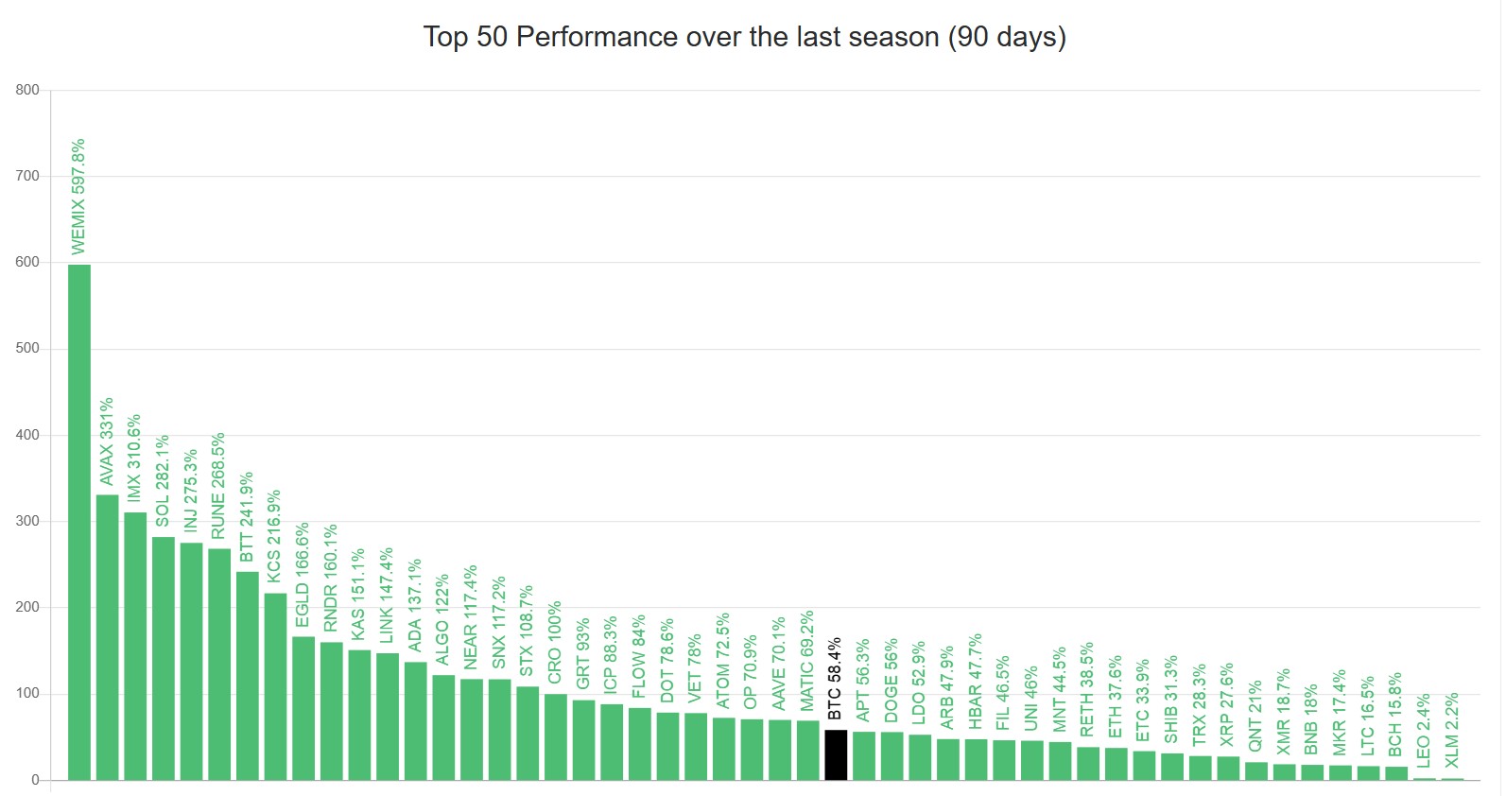Click the IMX 310.6% bar
Viewport: 1506px width, 796px height.
(x=135, y=646)
